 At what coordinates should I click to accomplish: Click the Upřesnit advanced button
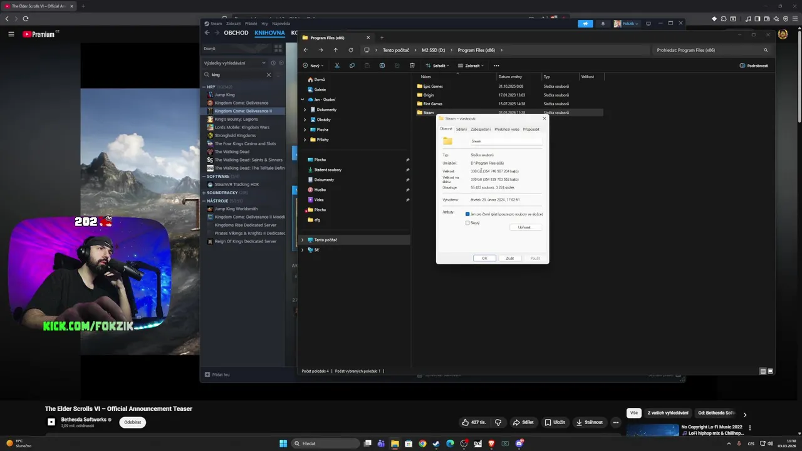[x=524, y=227]
